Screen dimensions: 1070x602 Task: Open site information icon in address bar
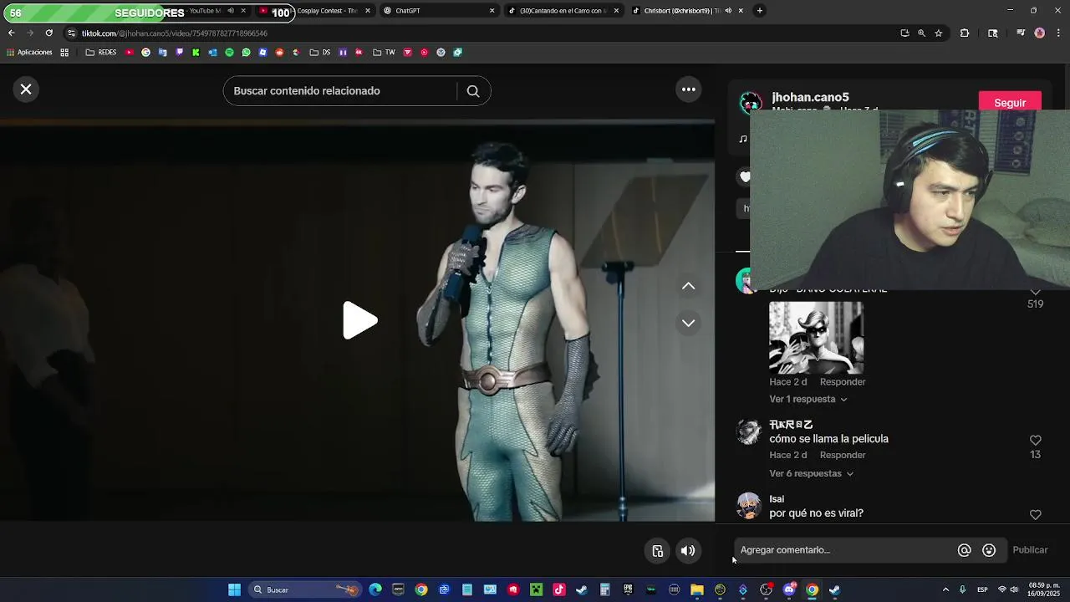pyautogui.click(x=71, y=33)
